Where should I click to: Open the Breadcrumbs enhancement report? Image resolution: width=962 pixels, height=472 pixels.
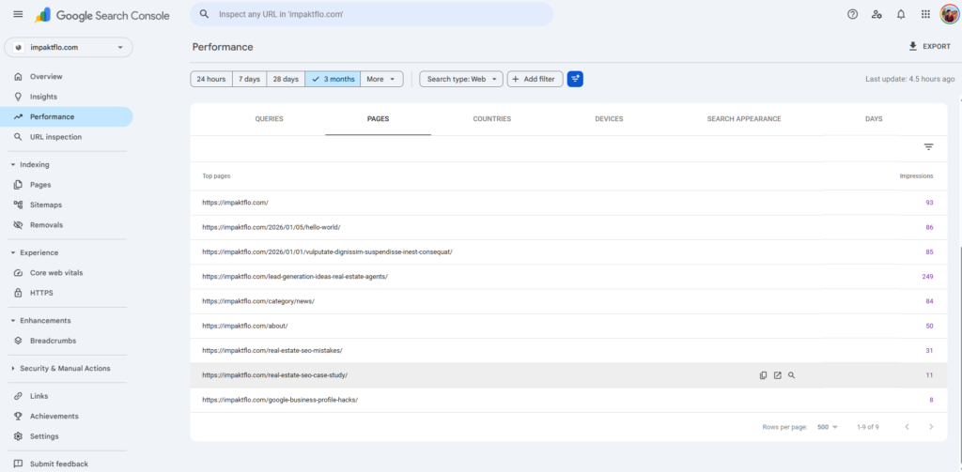[67, 341]
